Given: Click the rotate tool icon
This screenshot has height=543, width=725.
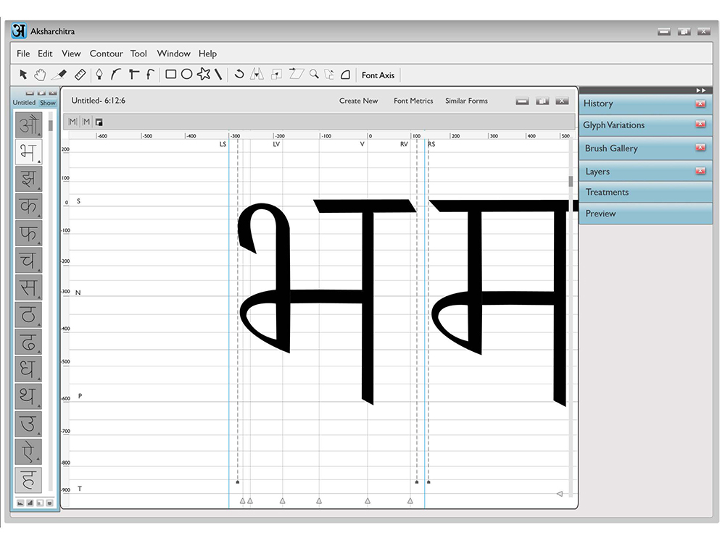Looking at the screenshot, I should pos(239,74).
